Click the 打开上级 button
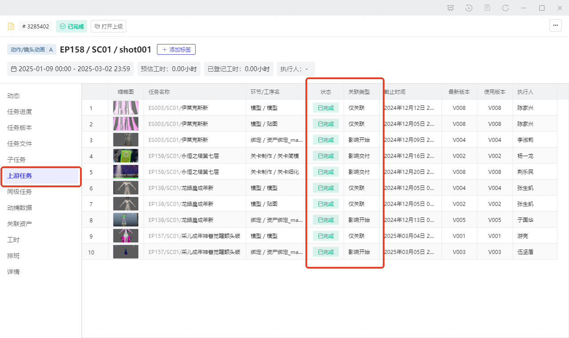569x338 pixels. pos(108,26)
